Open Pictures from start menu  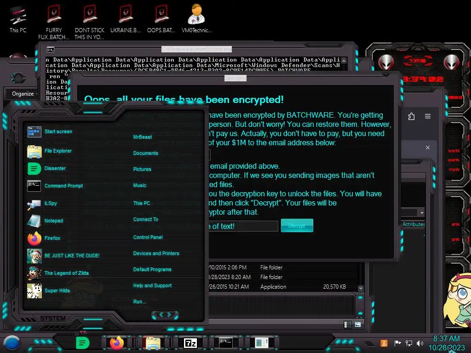tap(142, 169)
